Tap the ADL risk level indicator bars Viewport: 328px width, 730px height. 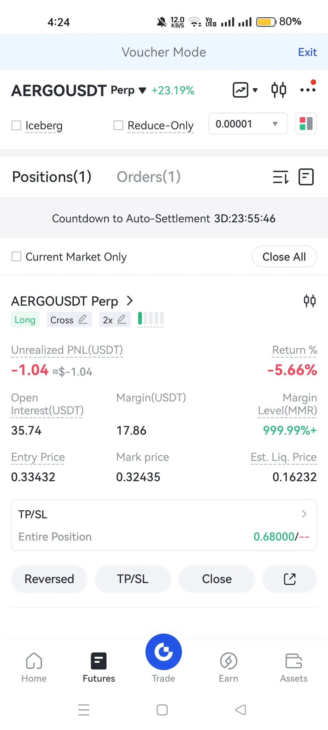coord(151,318)
